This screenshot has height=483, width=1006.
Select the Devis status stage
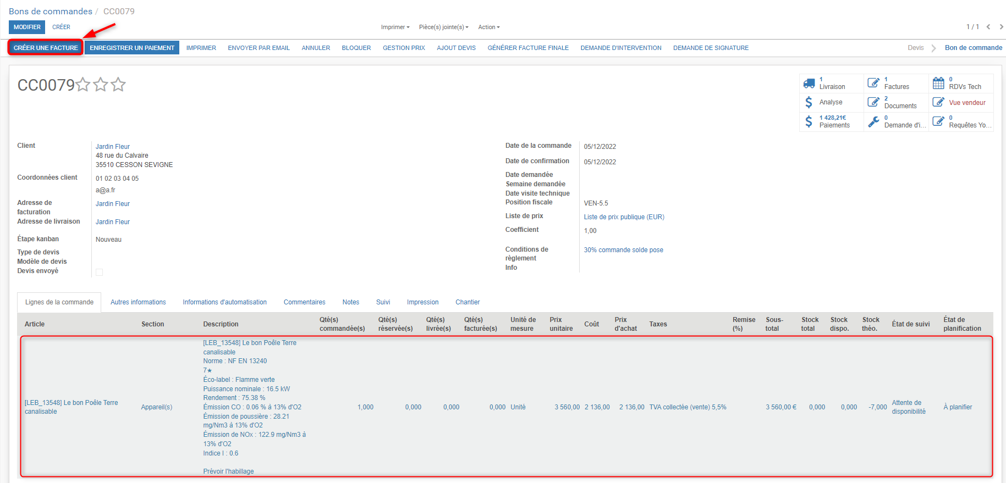point(916,48)
